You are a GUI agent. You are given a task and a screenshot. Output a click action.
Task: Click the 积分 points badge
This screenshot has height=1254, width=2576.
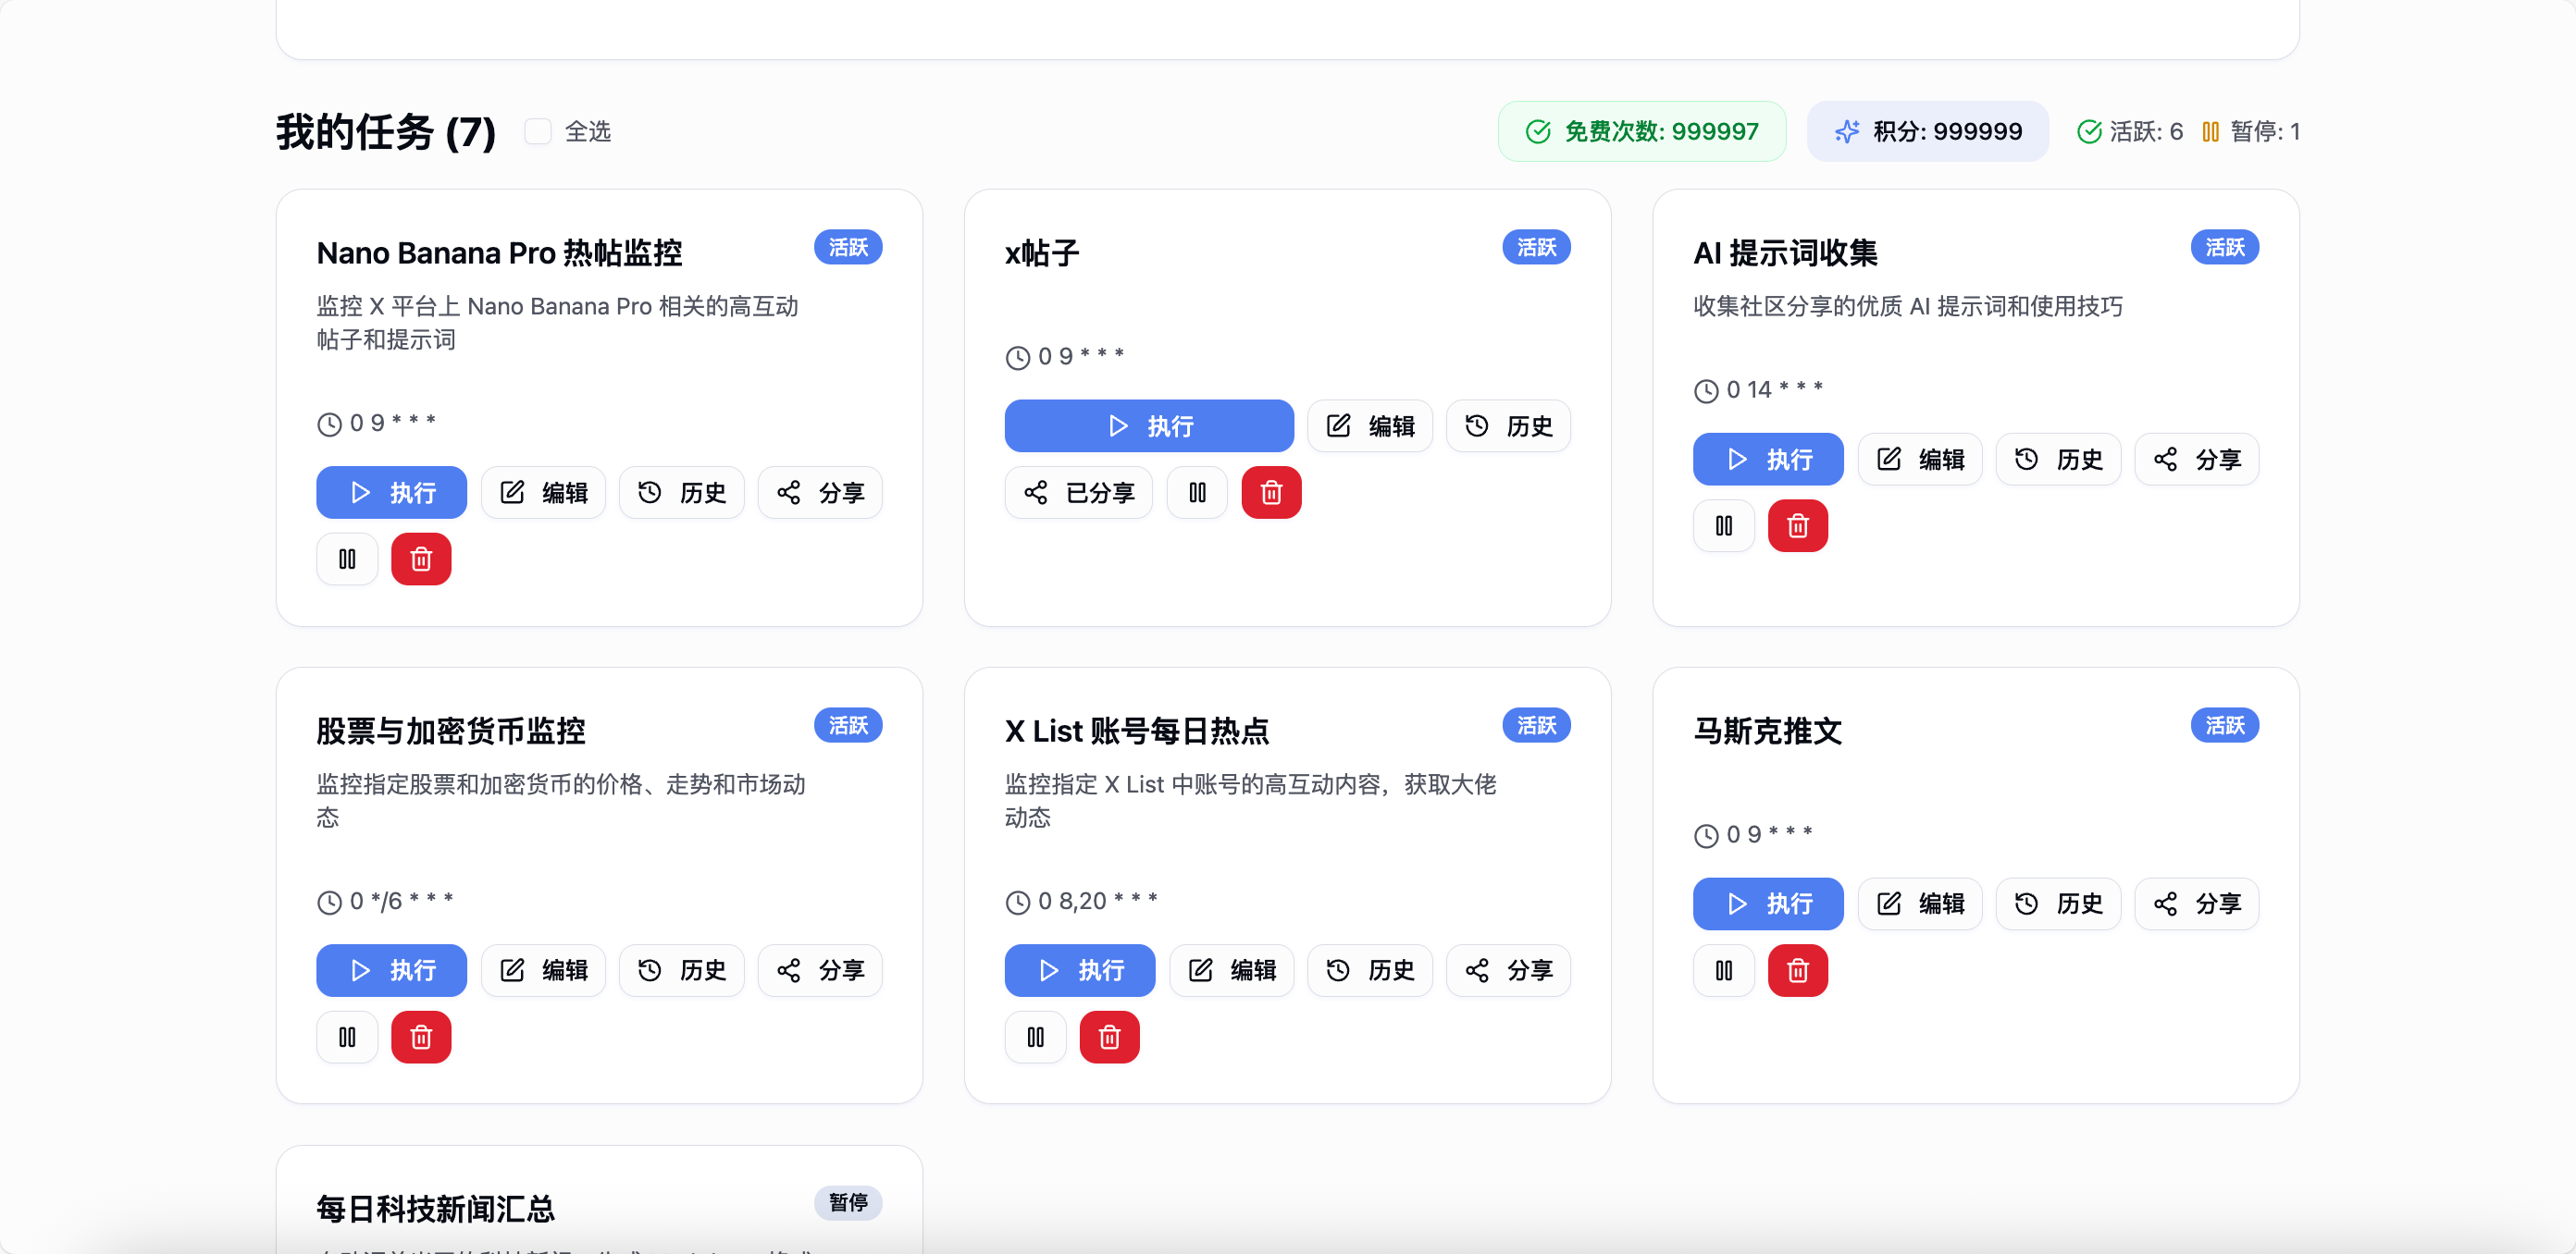(x=1927, y=131)
